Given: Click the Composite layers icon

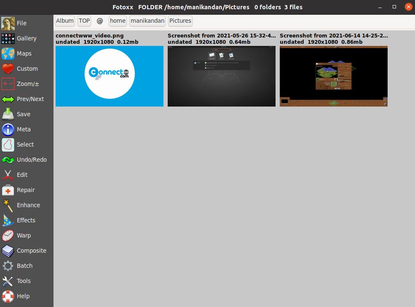Looking at the screenshot, I should coord(8,251).
